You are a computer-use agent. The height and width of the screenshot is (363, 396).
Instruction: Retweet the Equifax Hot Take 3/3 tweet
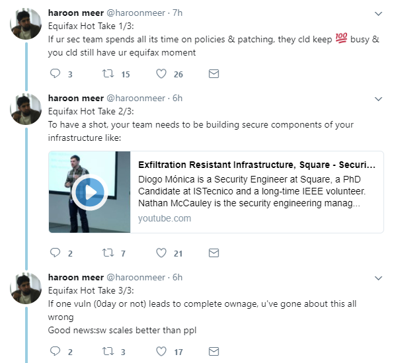click(x=108, y=351)
